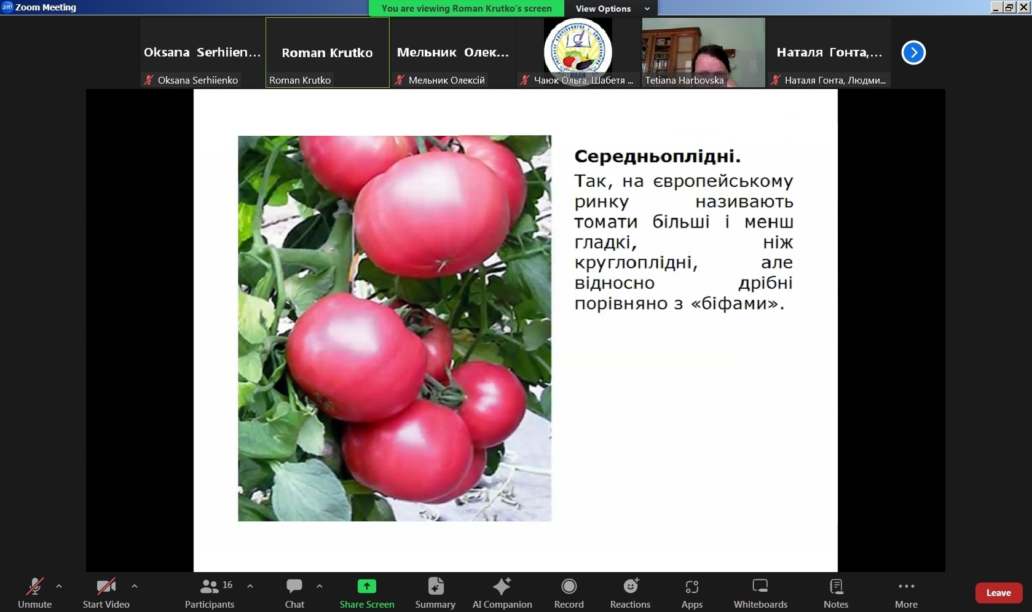Open Notes
The height and width of the screenshot is (612, 1032).
836,593
